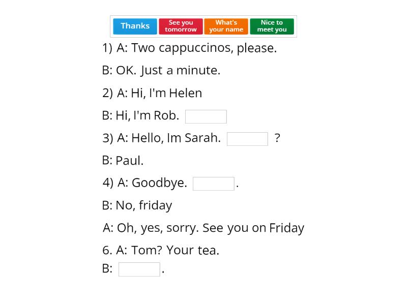Select the blue Thanks word tile

pos(135,26)
